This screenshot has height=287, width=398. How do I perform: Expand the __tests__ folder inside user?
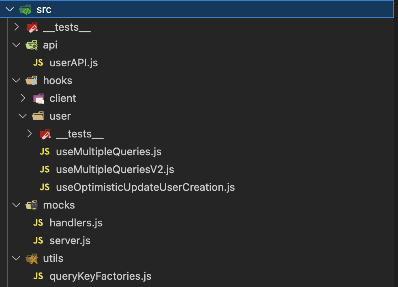[29, 134]
